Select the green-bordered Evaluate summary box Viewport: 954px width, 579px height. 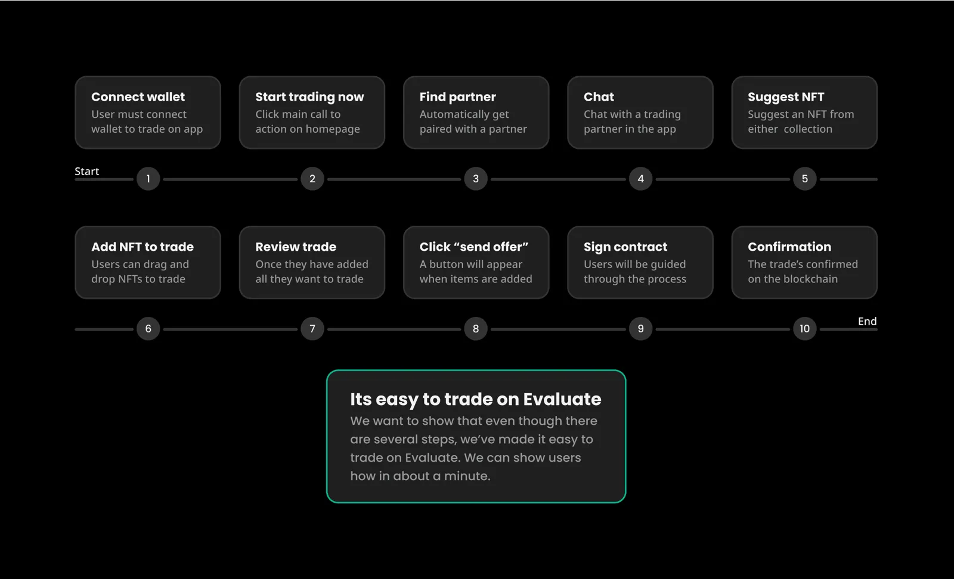pyautogui.click(x=476, y=437)
